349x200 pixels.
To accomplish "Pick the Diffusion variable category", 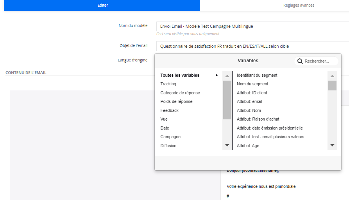I will pyautogui.click(x=168, y=146).
